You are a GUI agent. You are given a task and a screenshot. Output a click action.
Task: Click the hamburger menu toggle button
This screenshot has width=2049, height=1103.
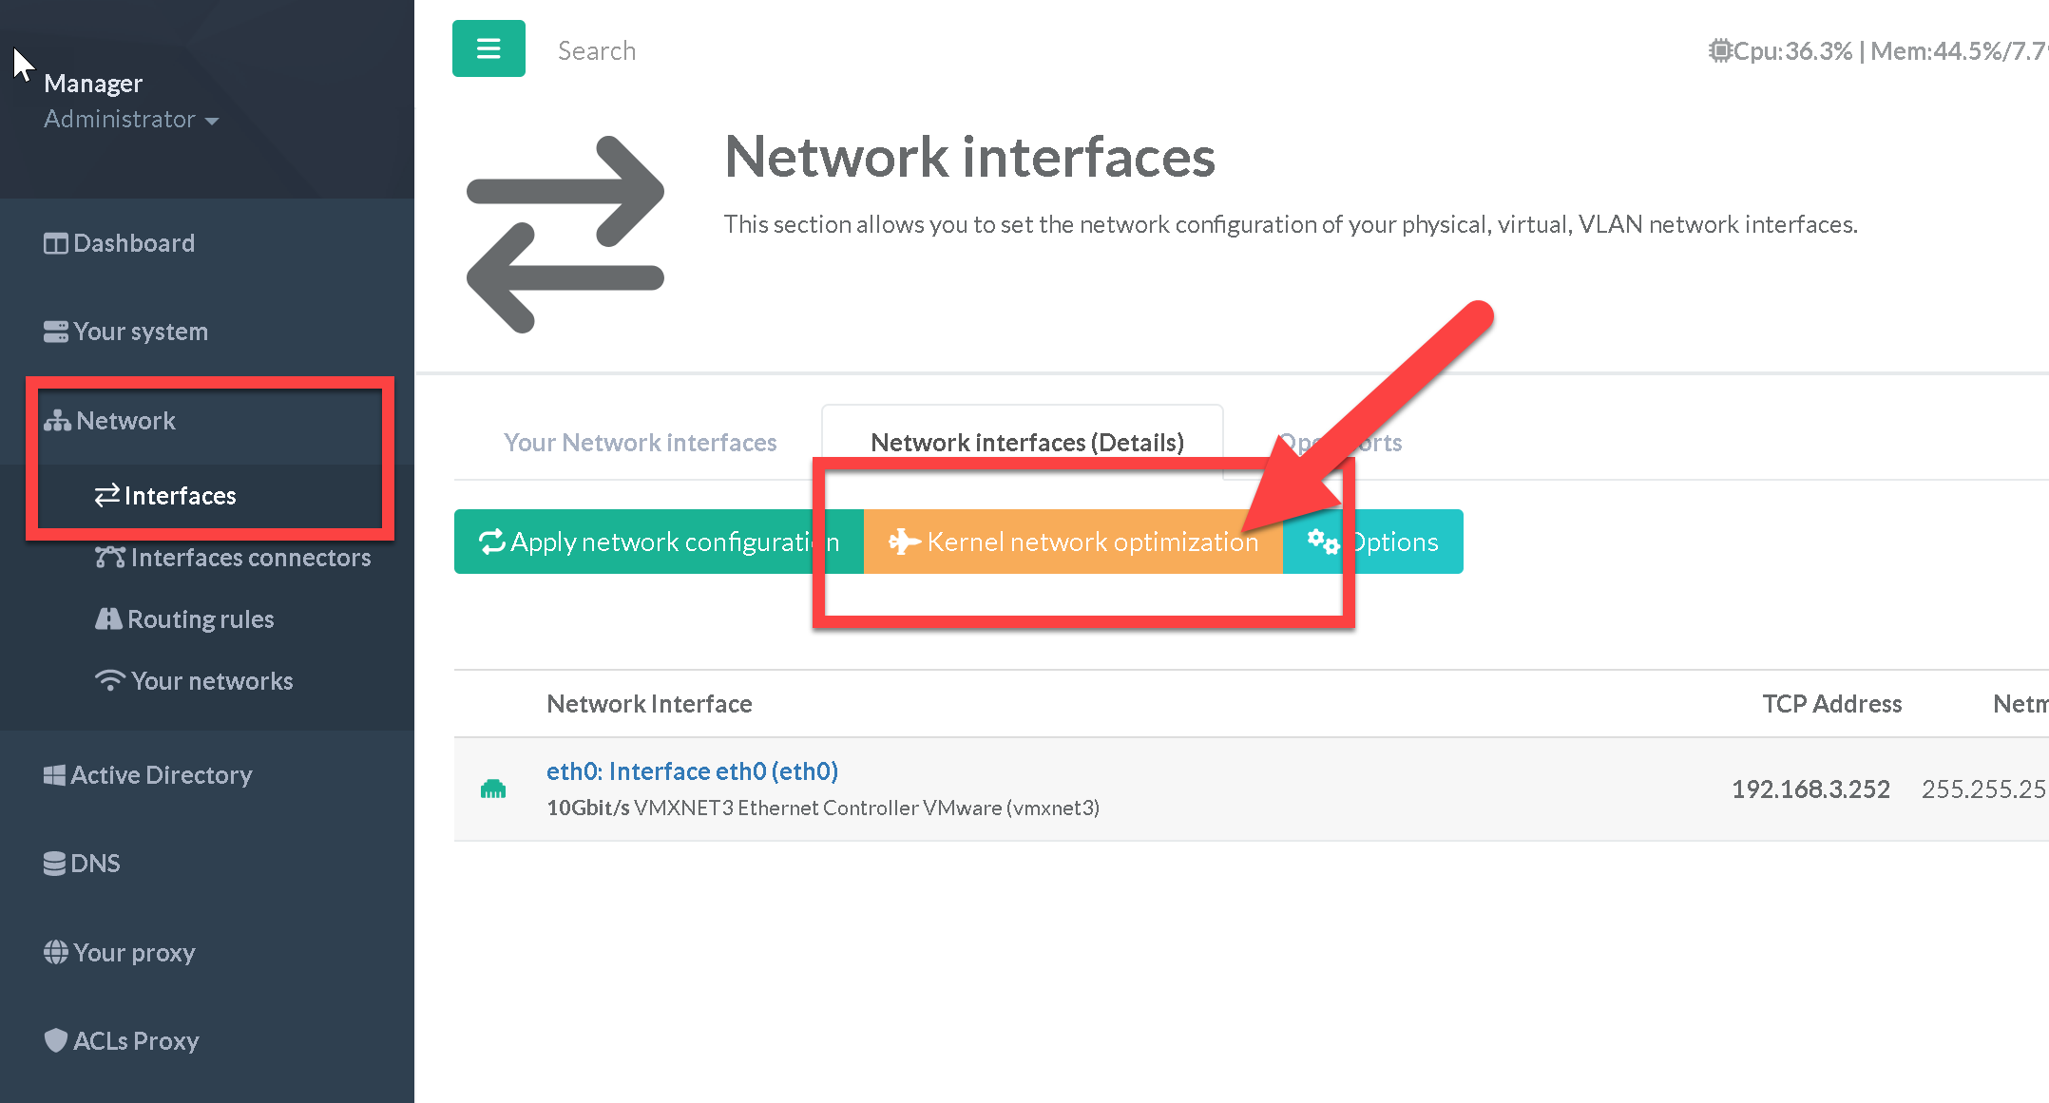click(x=488, y=48)
